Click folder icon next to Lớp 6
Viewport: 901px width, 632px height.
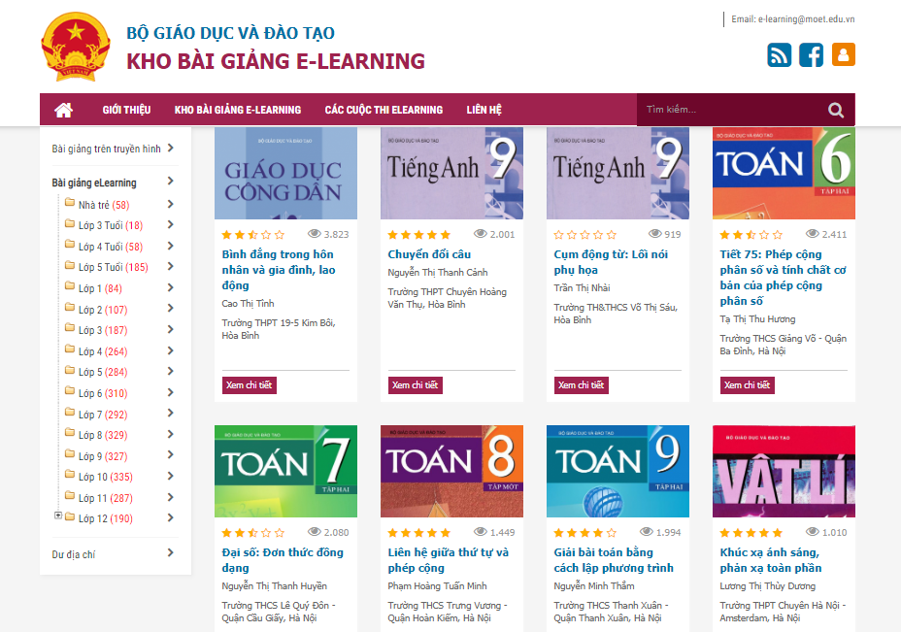pos(70,390)
